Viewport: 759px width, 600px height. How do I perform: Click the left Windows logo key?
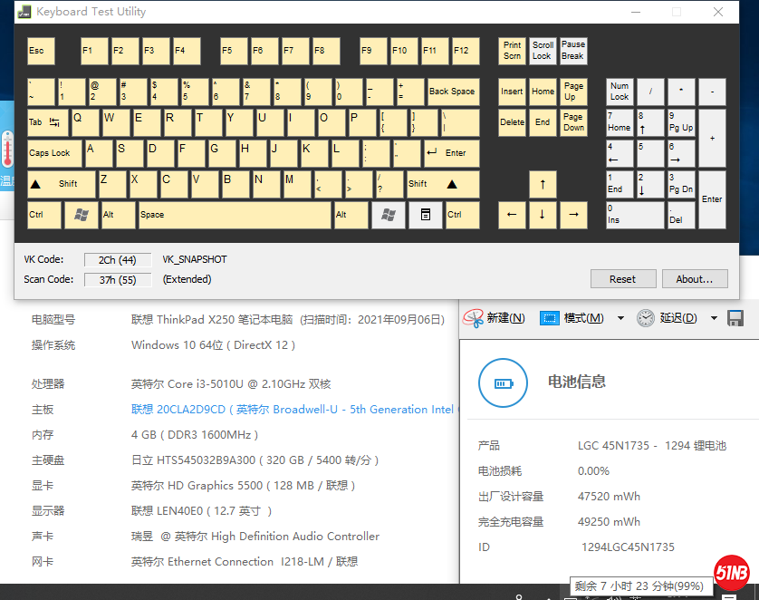(x=81, y=215)
